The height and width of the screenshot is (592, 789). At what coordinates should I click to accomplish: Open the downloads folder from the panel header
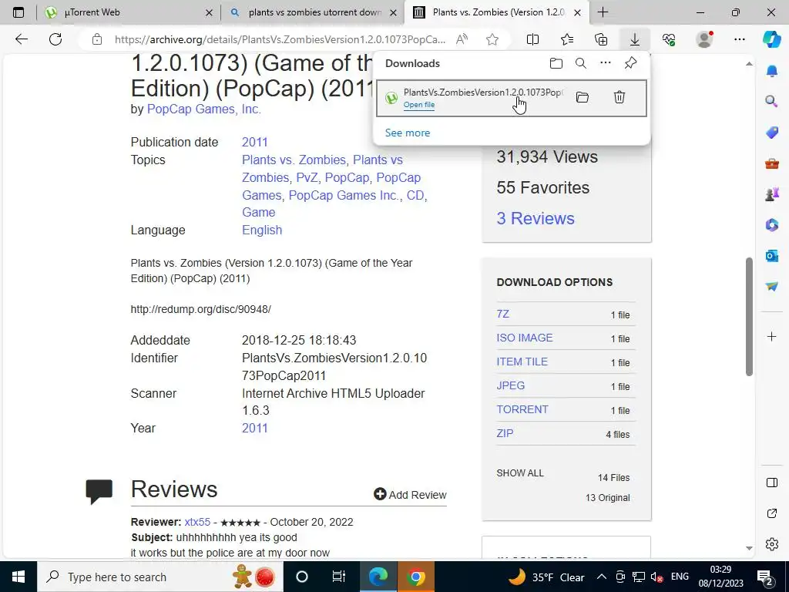[556, 63]
